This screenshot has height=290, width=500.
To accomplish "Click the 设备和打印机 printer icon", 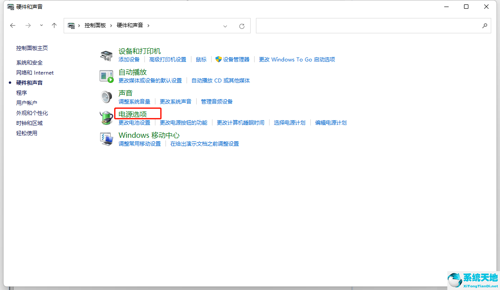I will [106, 55].
